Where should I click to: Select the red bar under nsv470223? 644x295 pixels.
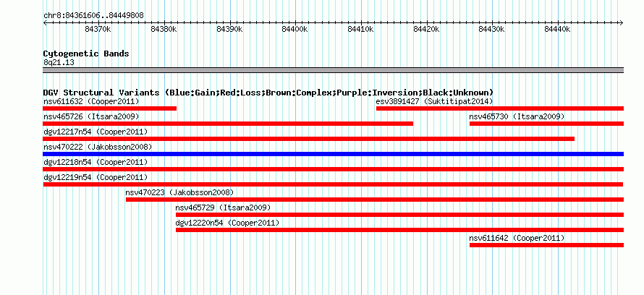pos(375,200)
